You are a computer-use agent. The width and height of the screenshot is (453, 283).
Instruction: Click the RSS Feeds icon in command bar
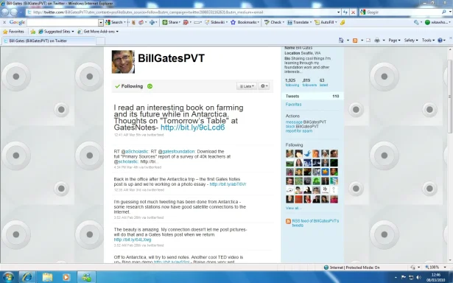tap(355, 41)
